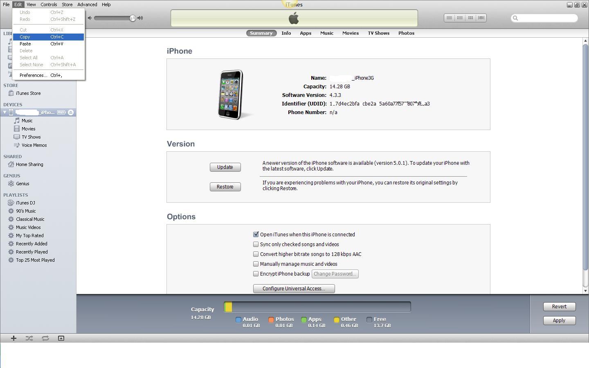Show artwork viewer button at bottom

click(x=61, y=338)
